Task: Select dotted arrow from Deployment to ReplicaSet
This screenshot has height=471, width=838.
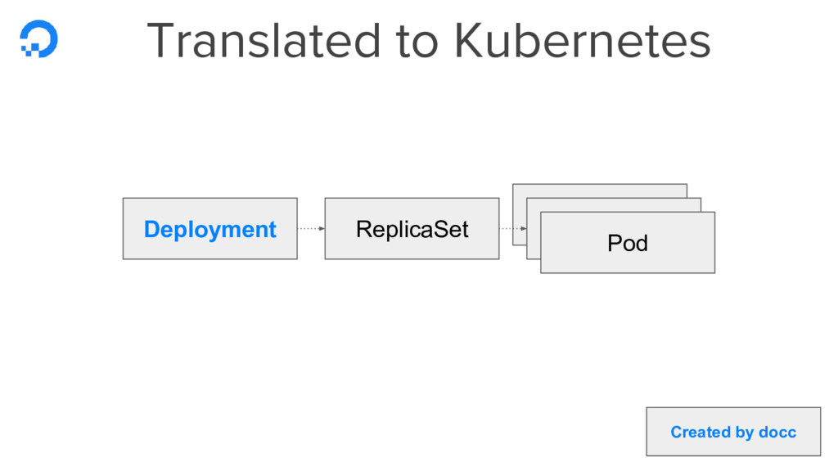Action: click(311, 229)
